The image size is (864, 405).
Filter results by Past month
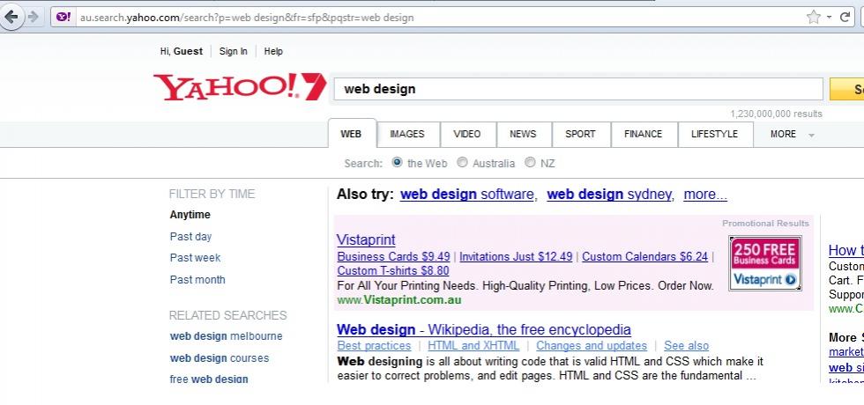point(197,280)
